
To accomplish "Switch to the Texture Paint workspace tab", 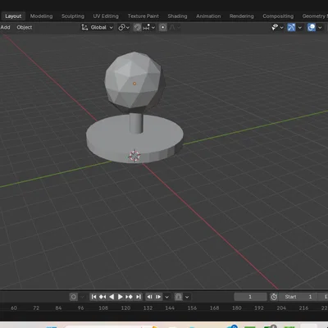I will click(x=143, y=16).
